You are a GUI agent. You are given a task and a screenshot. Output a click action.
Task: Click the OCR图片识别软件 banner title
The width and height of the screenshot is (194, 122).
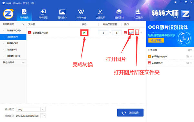pyautogui.click(x=168, y=27)
